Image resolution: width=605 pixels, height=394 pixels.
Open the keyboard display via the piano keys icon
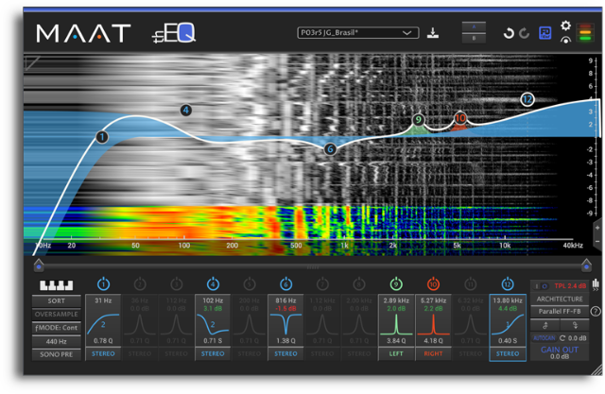pyautogui.click(x=57, y=285)
